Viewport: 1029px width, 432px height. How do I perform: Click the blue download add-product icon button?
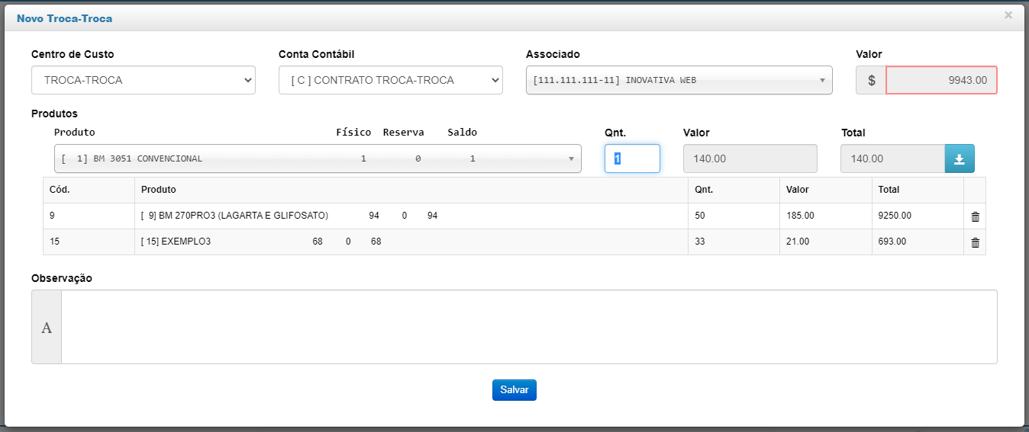click(960, 158)
